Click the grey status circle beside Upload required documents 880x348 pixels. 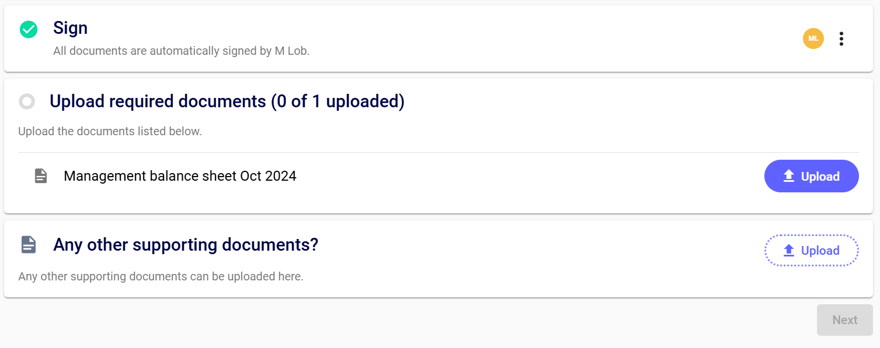point(27,102)
